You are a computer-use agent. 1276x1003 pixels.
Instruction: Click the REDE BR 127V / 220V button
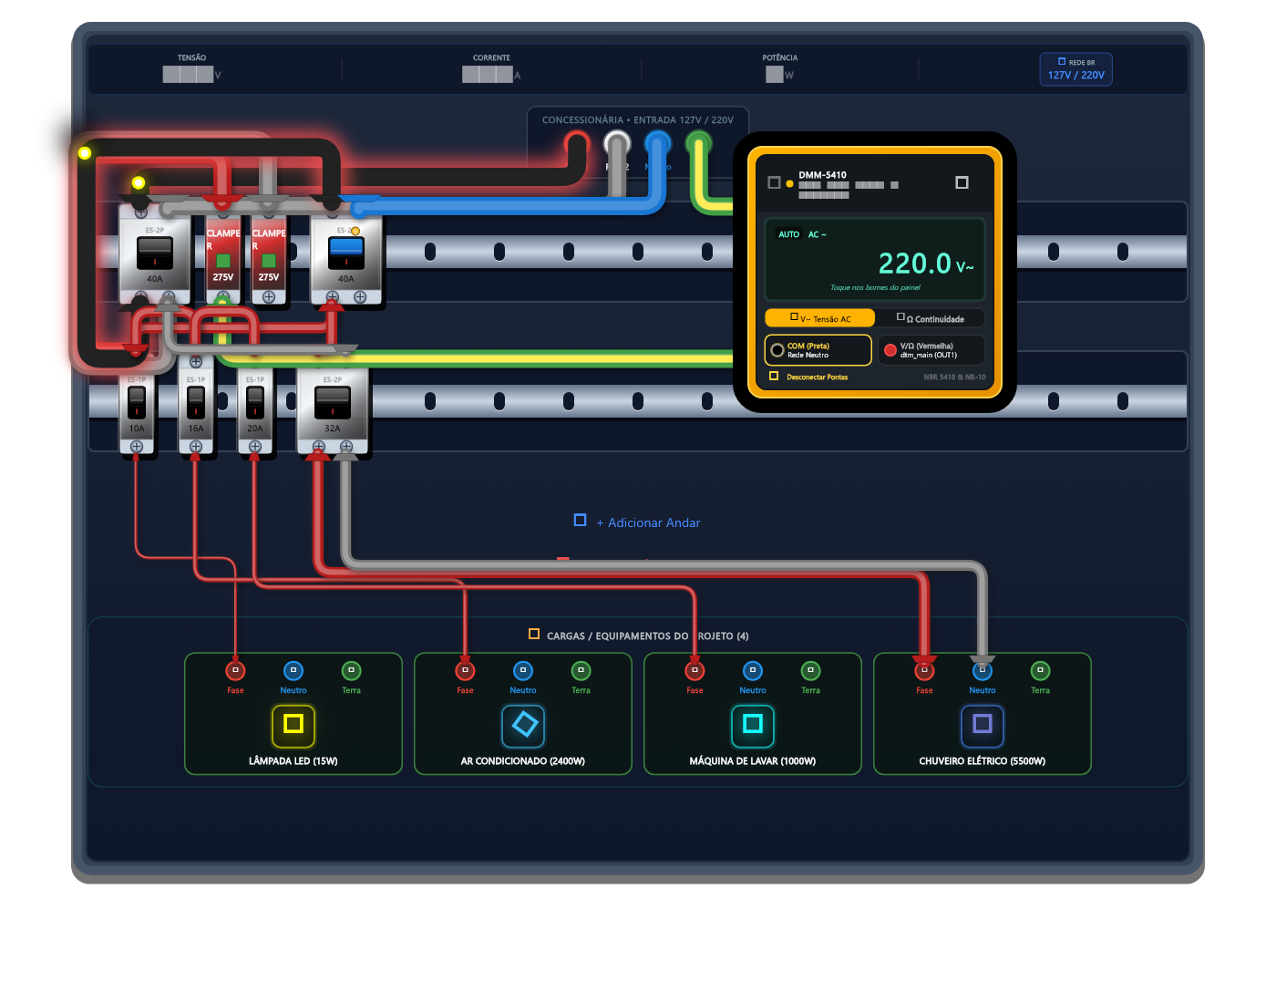(x=1076, y=69)
